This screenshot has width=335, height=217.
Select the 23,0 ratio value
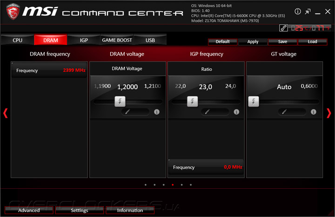206,87
